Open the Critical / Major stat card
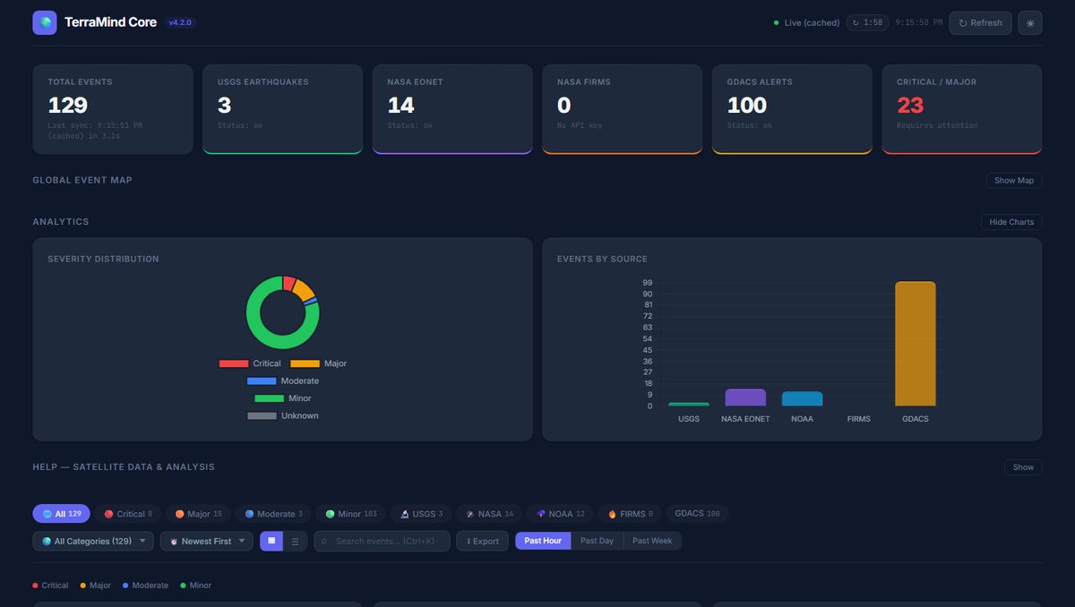Screen dimensions: 1075x607 point(962,109)
